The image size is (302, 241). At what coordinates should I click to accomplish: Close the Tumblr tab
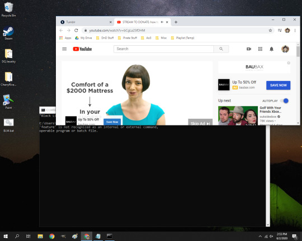[111, 22]
